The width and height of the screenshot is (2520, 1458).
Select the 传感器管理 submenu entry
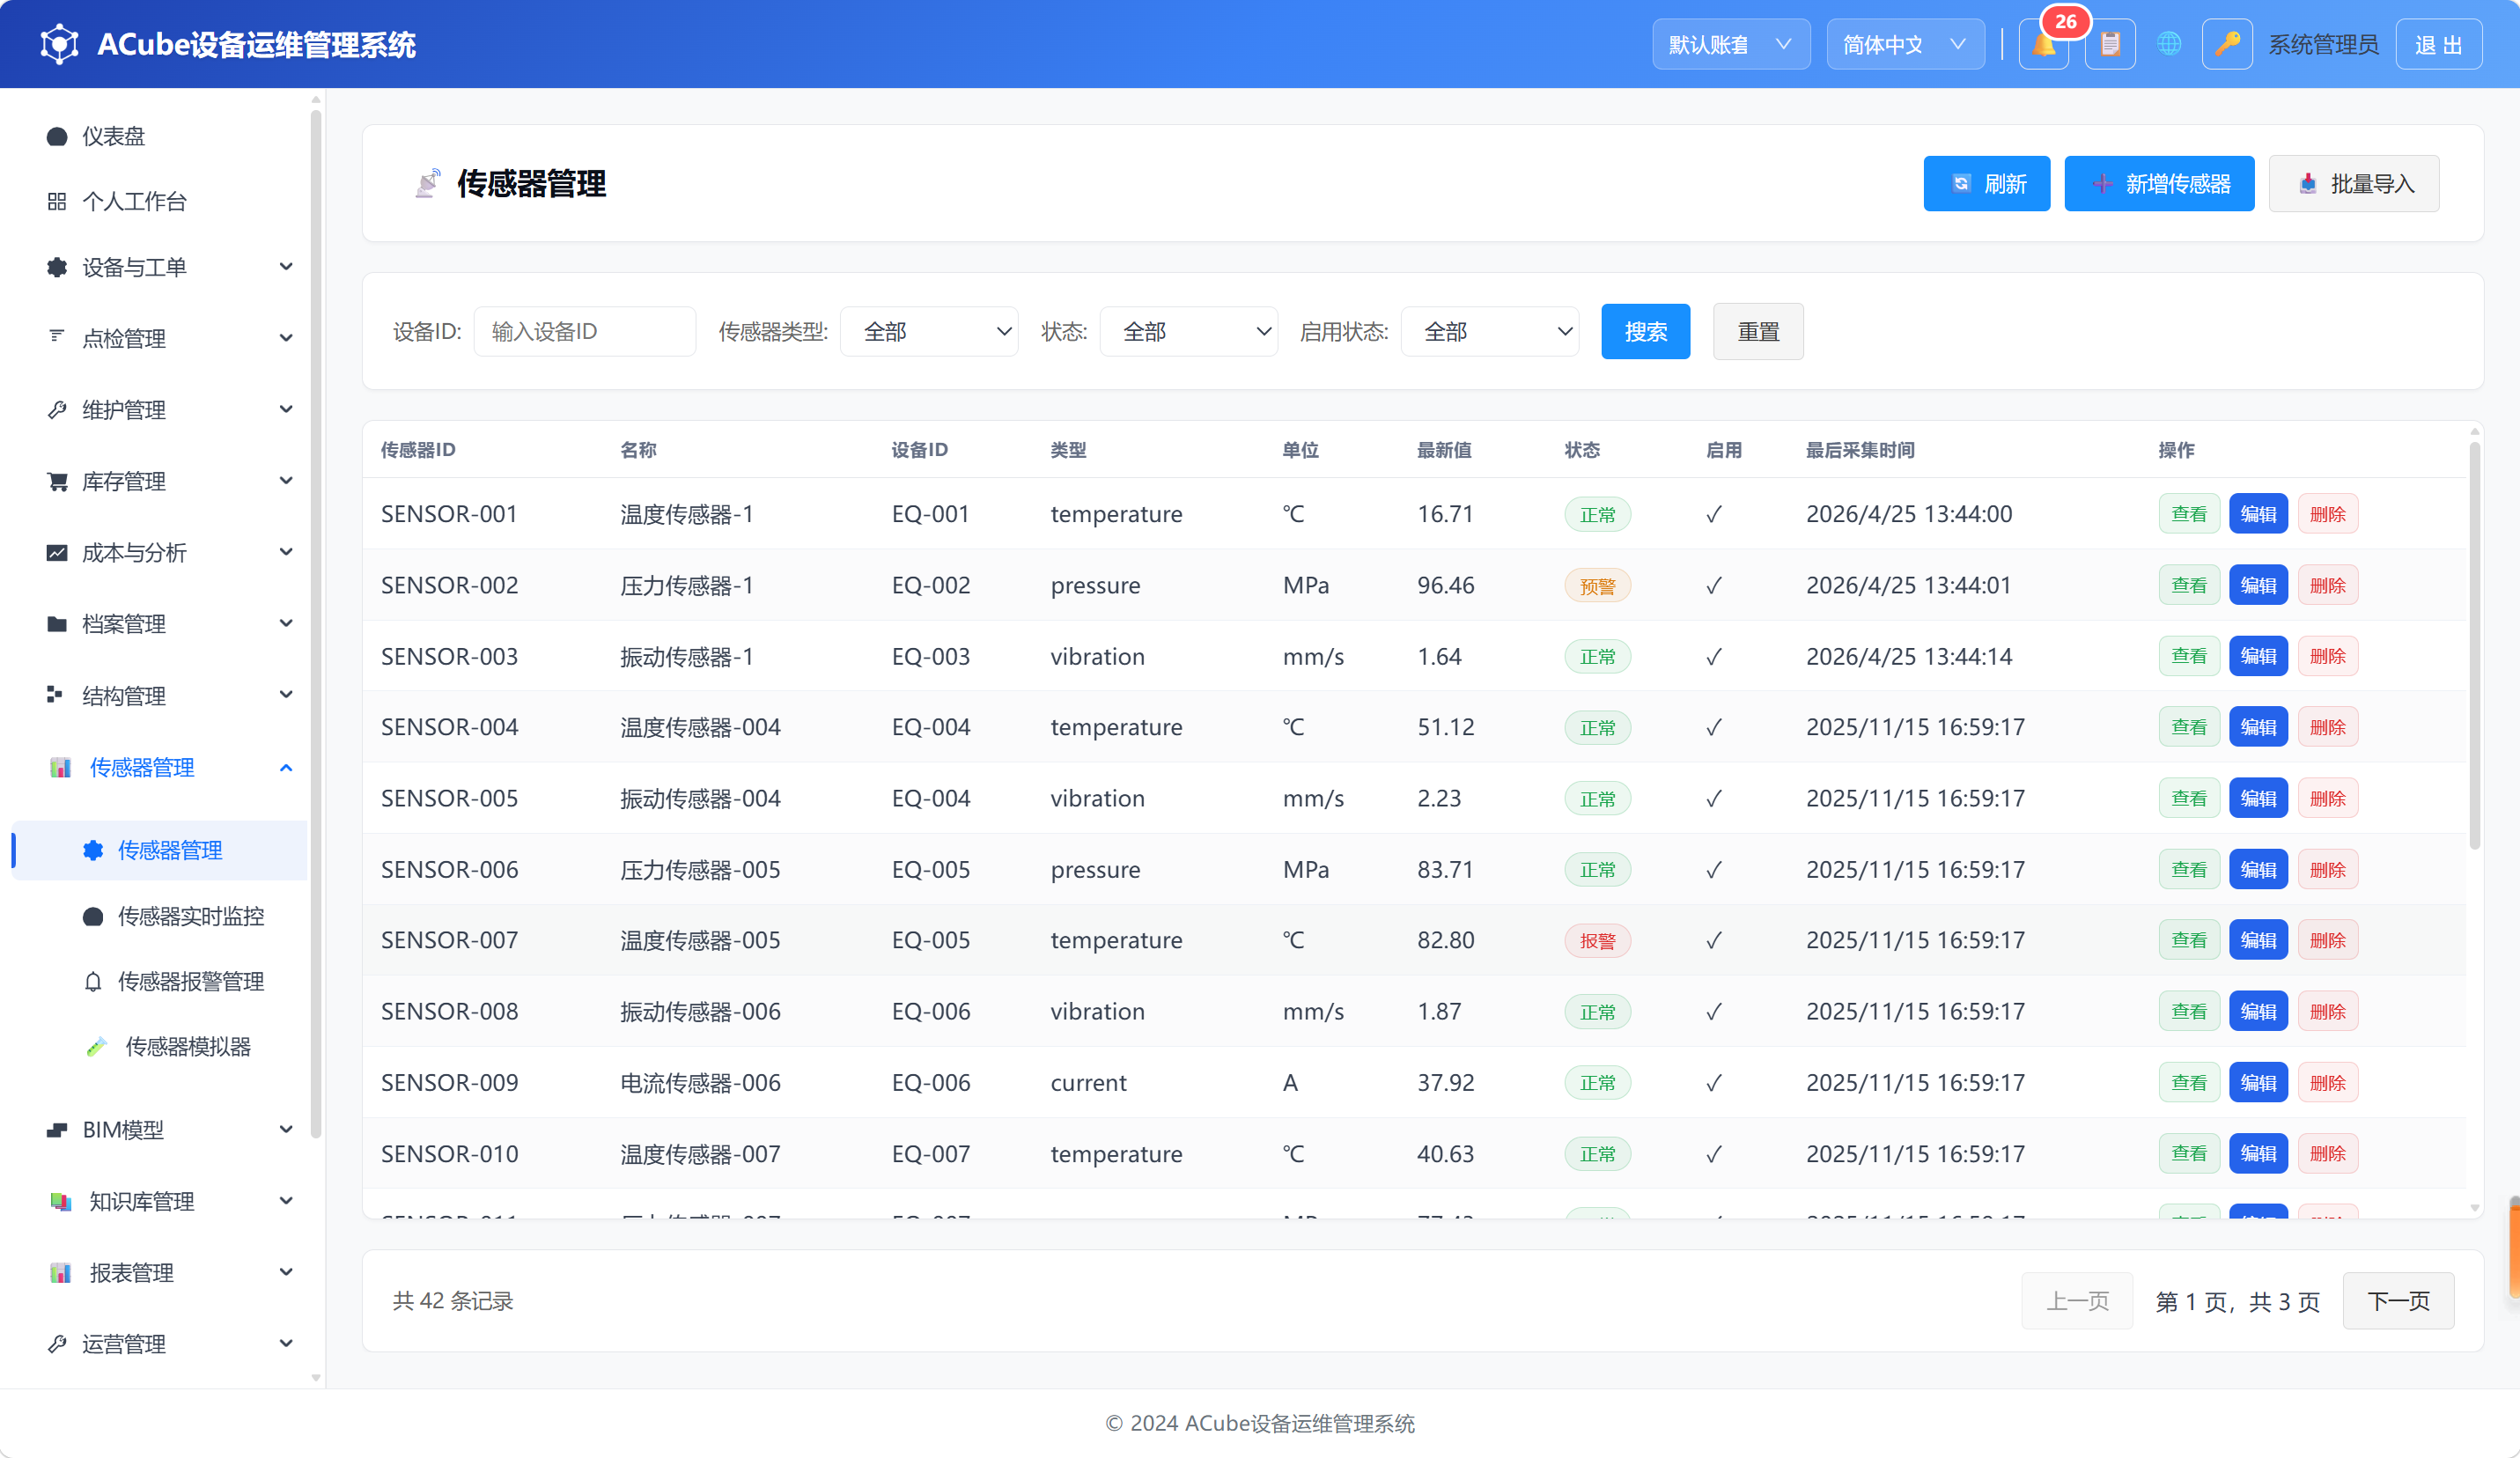click(162, 850)
